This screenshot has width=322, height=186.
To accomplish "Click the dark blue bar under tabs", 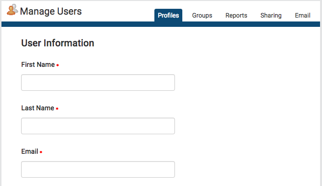I will coord(161,24).
